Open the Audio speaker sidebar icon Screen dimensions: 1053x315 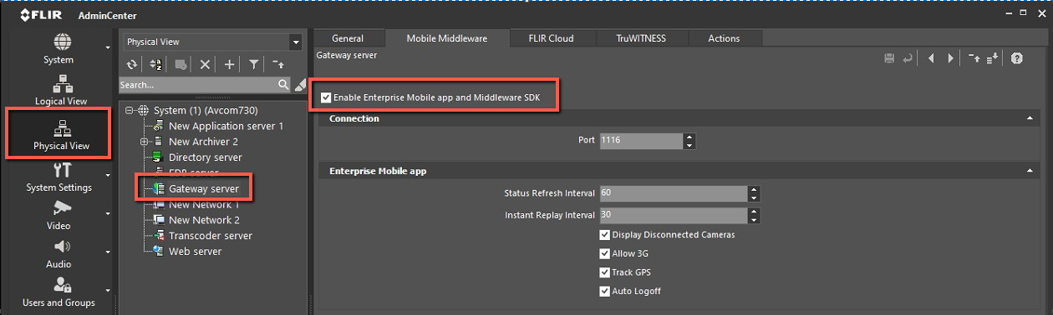tap(61, 247)
